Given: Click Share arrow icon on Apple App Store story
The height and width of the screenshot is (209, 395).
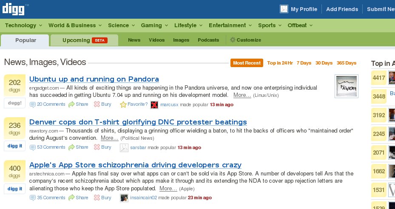Looking at the screenshot, I should [x=71, y=198].
